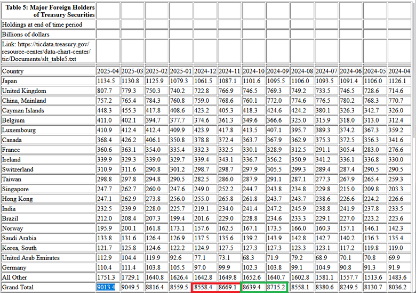The height and width of the screenshot is (293, 416).
Task: Click the 2024-09 column header
Action: [x=278, y=71]
